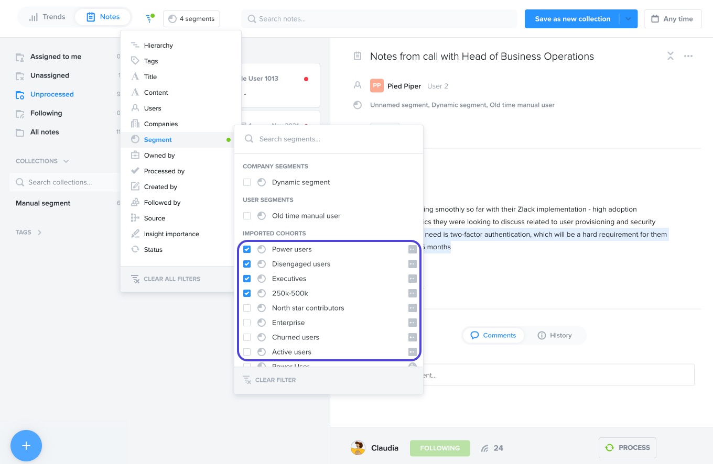The height and width of the screenshot is (464, 713).
Task: Open the Companies filter
Action: (x=160, y=124)
